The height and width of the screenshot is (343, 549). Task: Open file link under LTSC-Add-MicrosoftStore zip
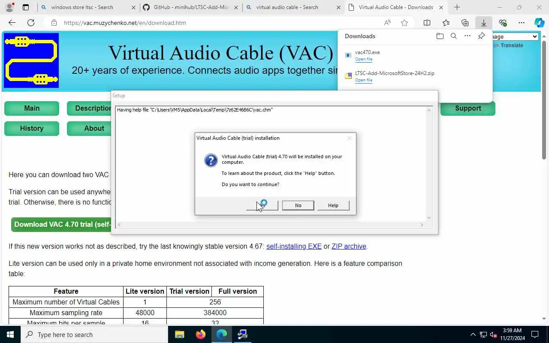[x=364, y=80]
